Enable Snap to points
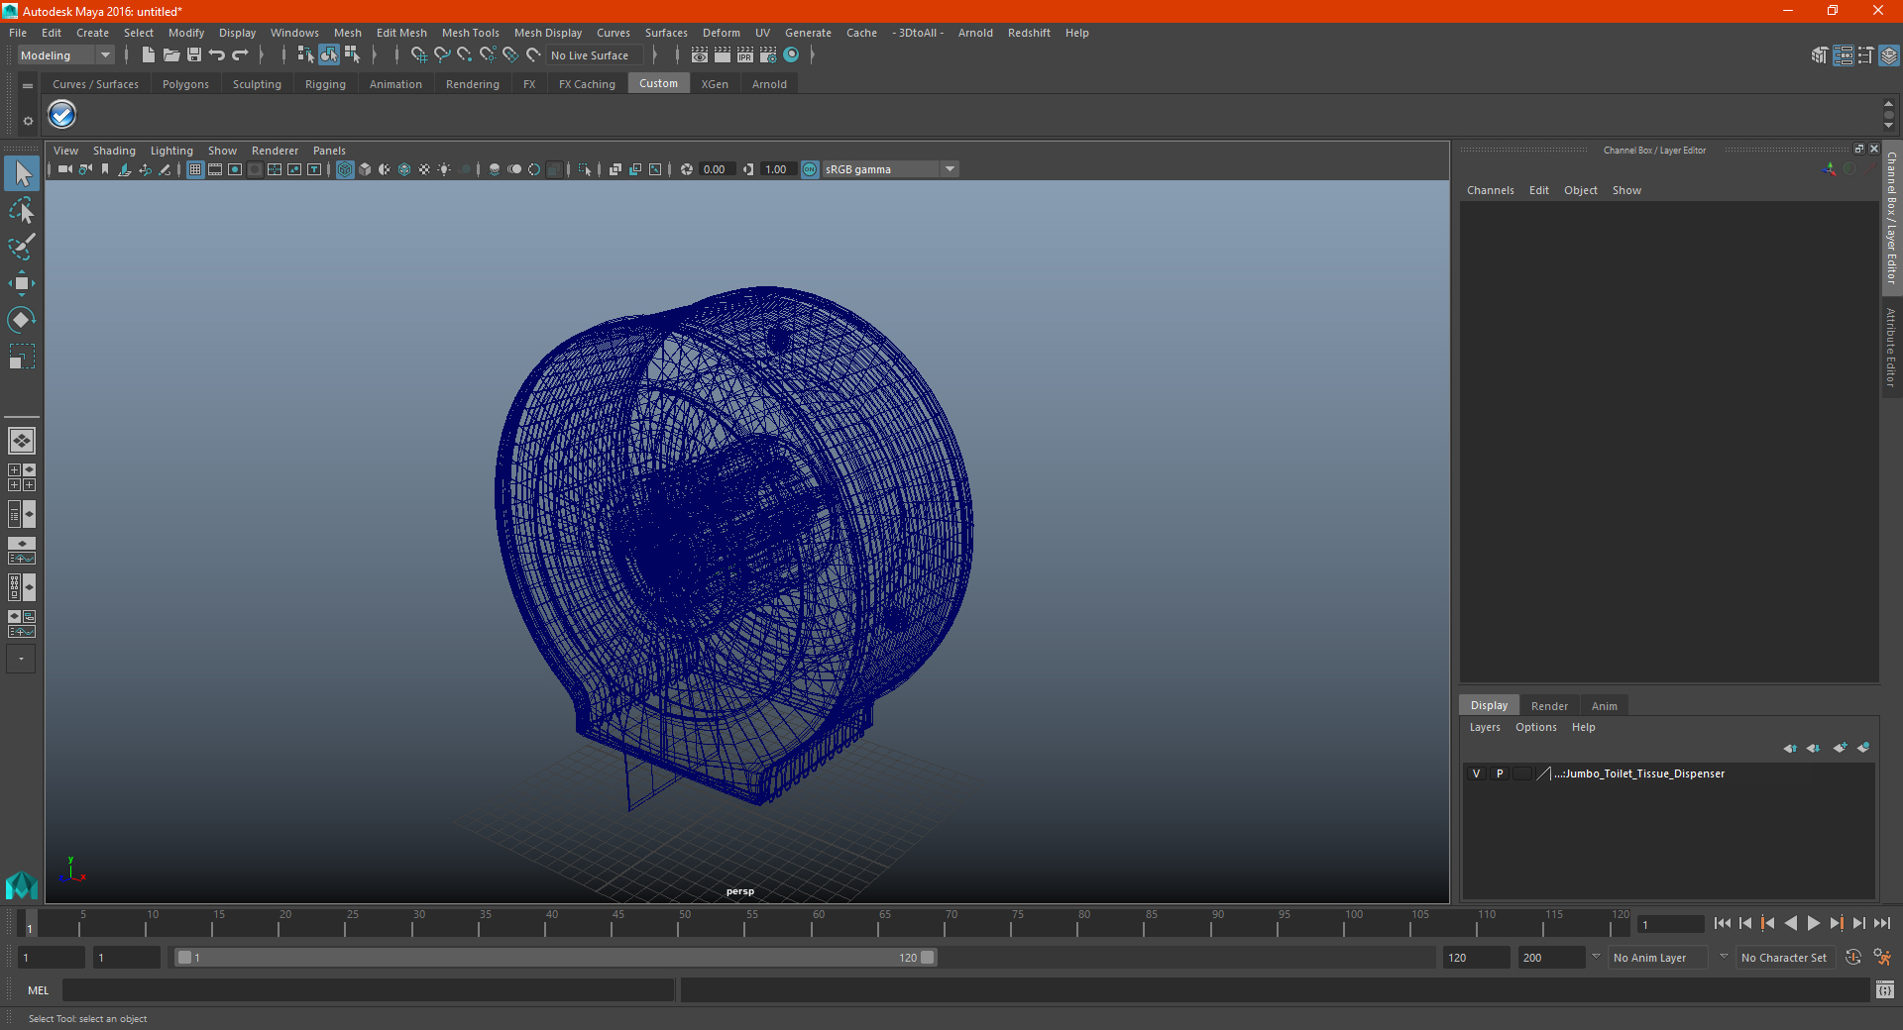This screenshot has height=1030, width=1903. click(465, 55)
